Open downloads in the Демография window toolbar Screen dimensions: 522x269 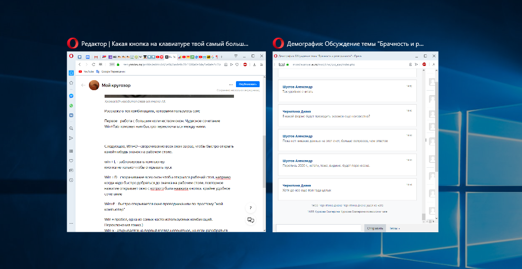(435, 64)
